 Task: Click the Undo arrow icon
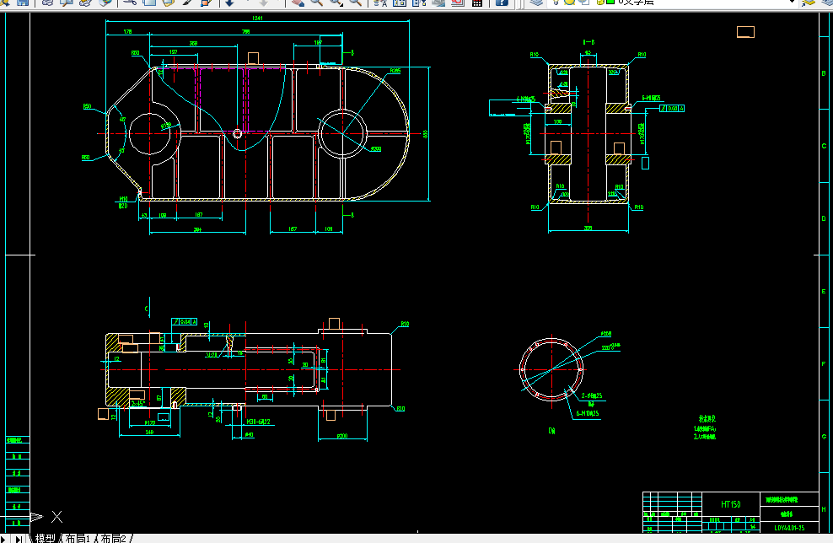[x=229, y=3]
